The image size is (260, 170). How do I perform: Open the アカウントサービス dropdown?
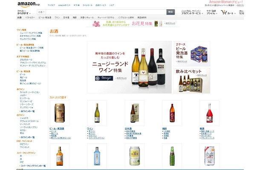(x=192, y=12)
